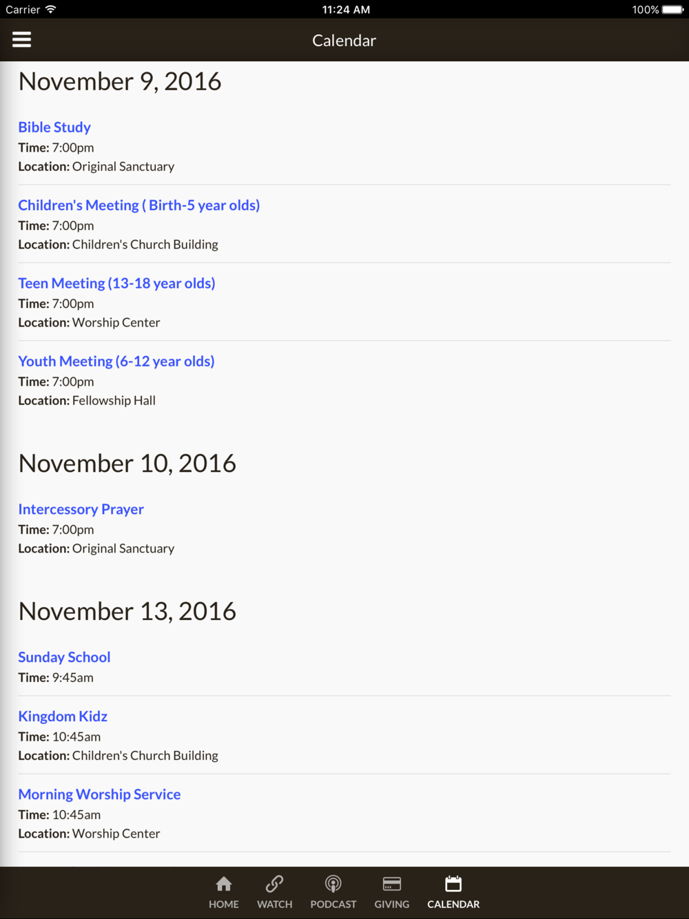Open the hamburger menu
The image size is (689, 919).
[x=22, y=40]
